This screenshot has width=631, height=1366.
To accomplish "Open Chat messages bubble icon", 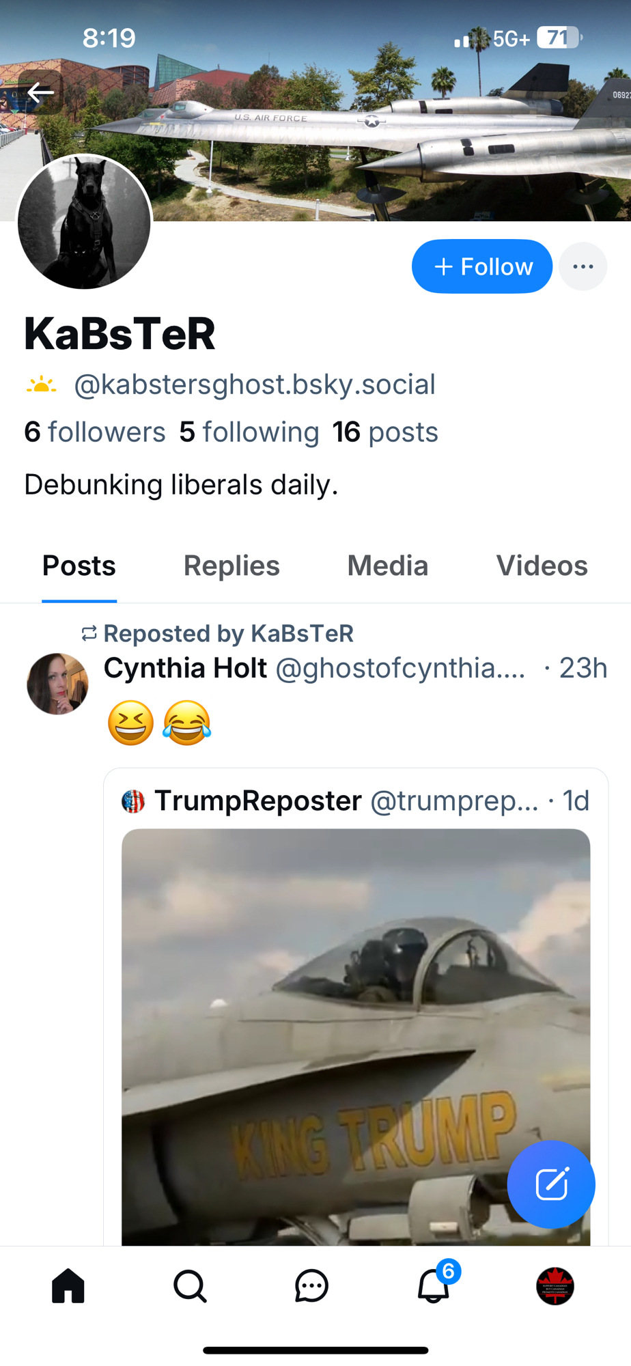I will tap(311, 1286).
